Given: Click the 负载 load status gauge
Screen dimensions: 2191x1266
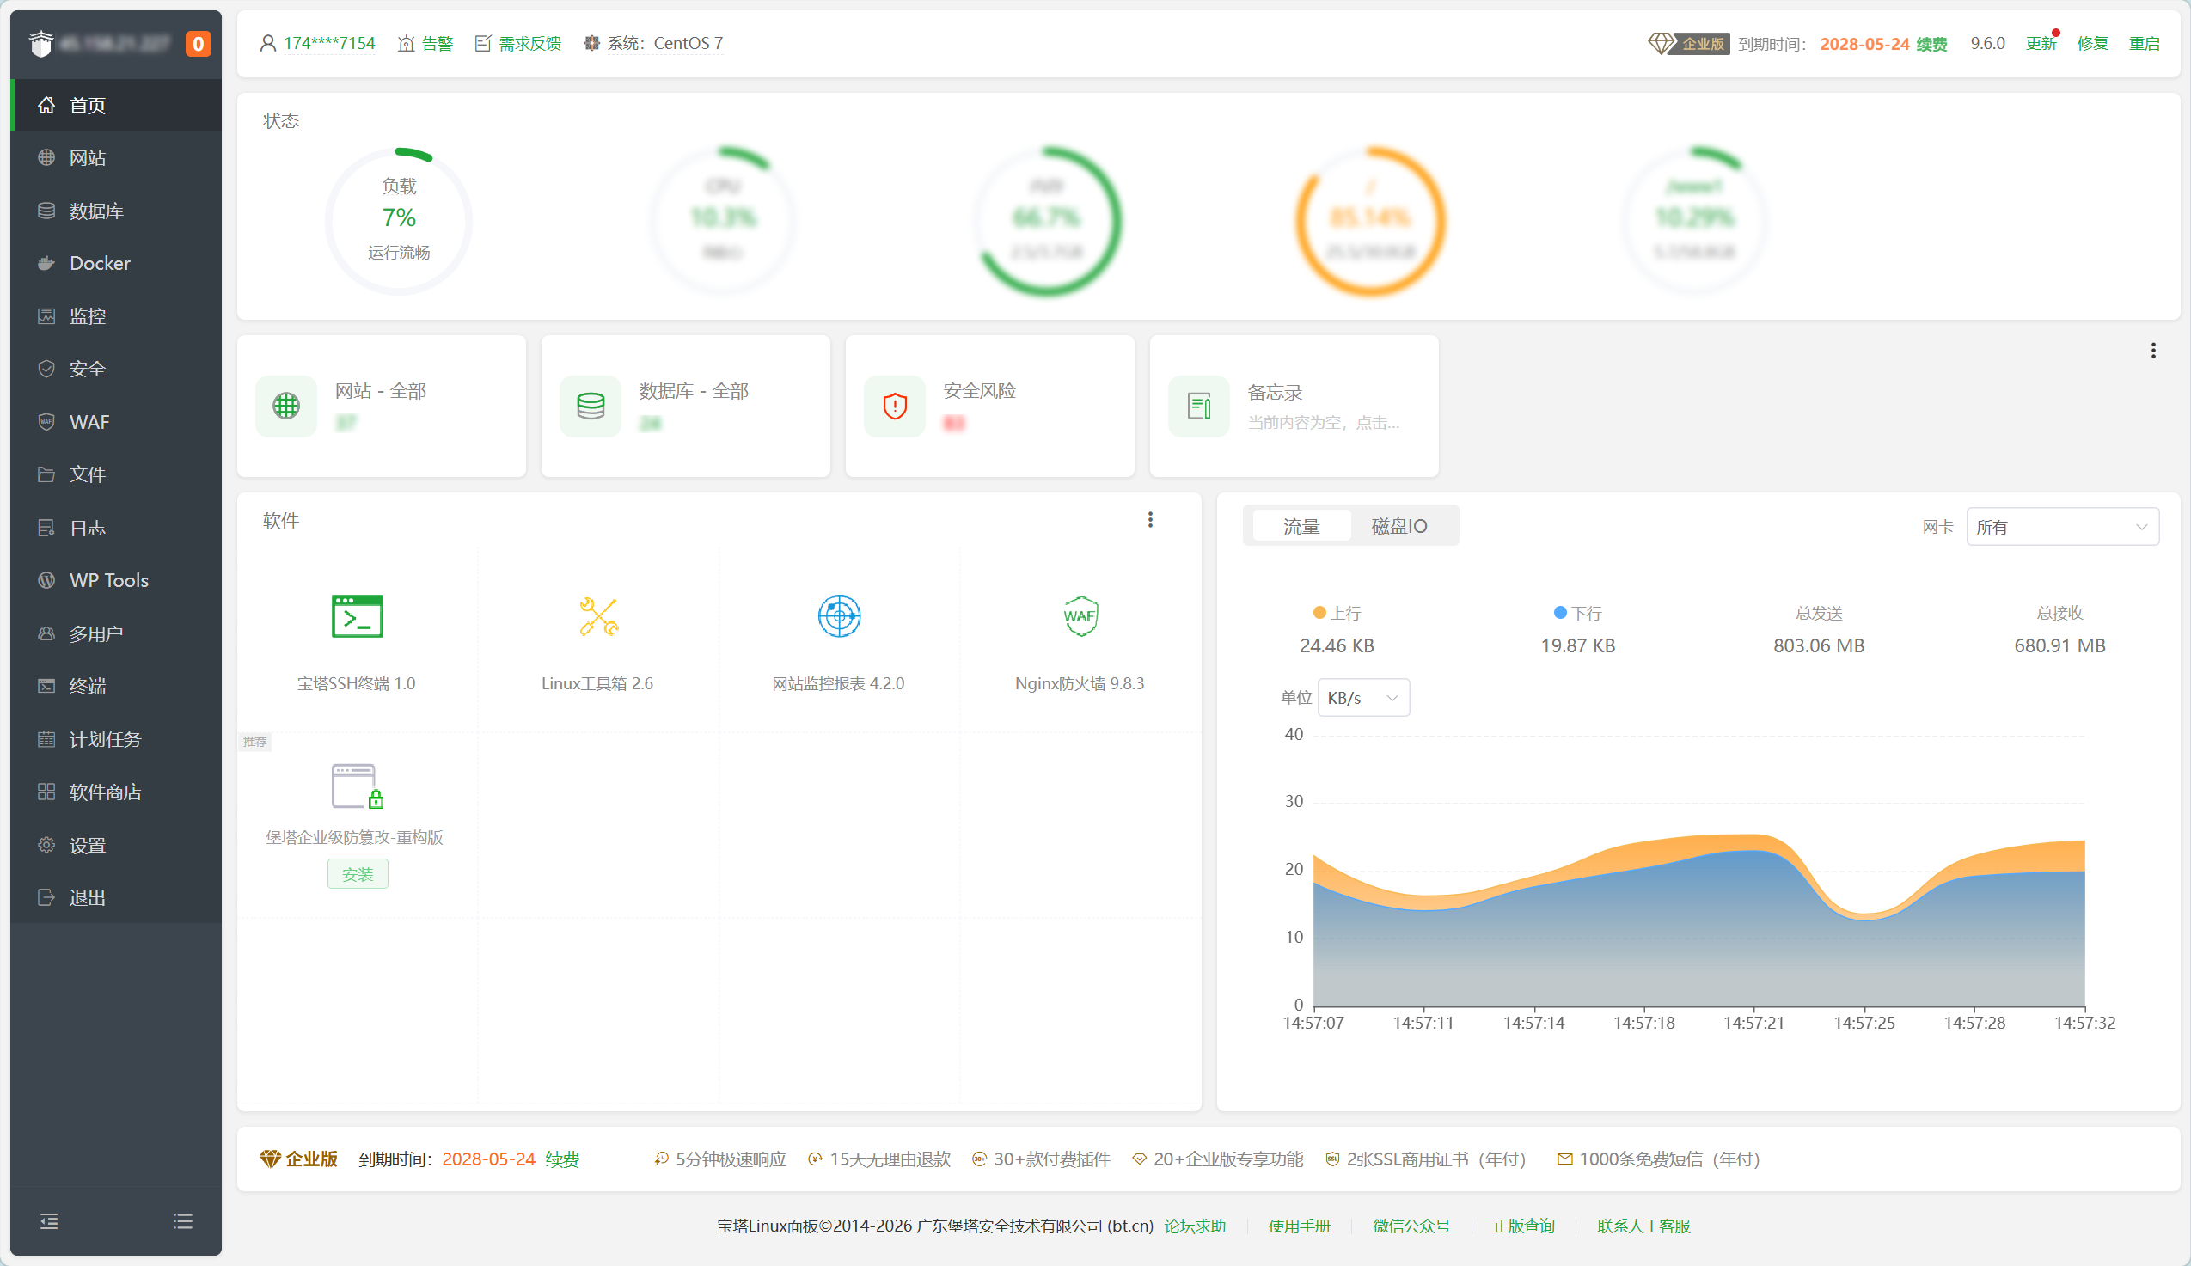Looking at the screenshot, I should point(399,221).
